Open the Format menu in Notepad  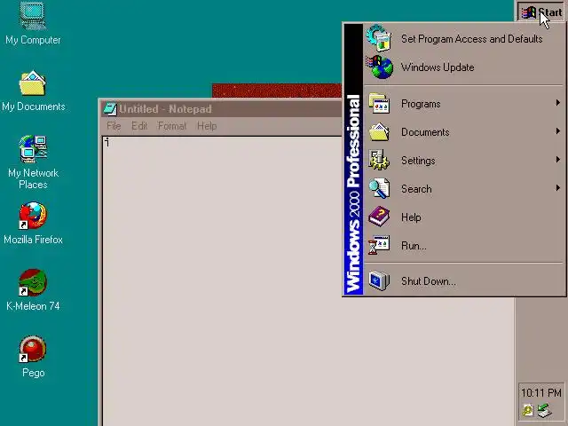[x=172, y=126]
